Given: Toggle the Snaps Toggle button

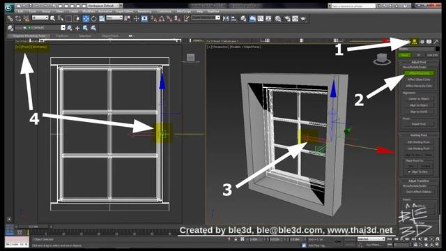Looking at the screenshot, I should [154, 19].
